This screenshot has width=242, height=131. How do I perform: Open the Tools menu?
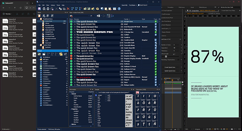point(58,5)
